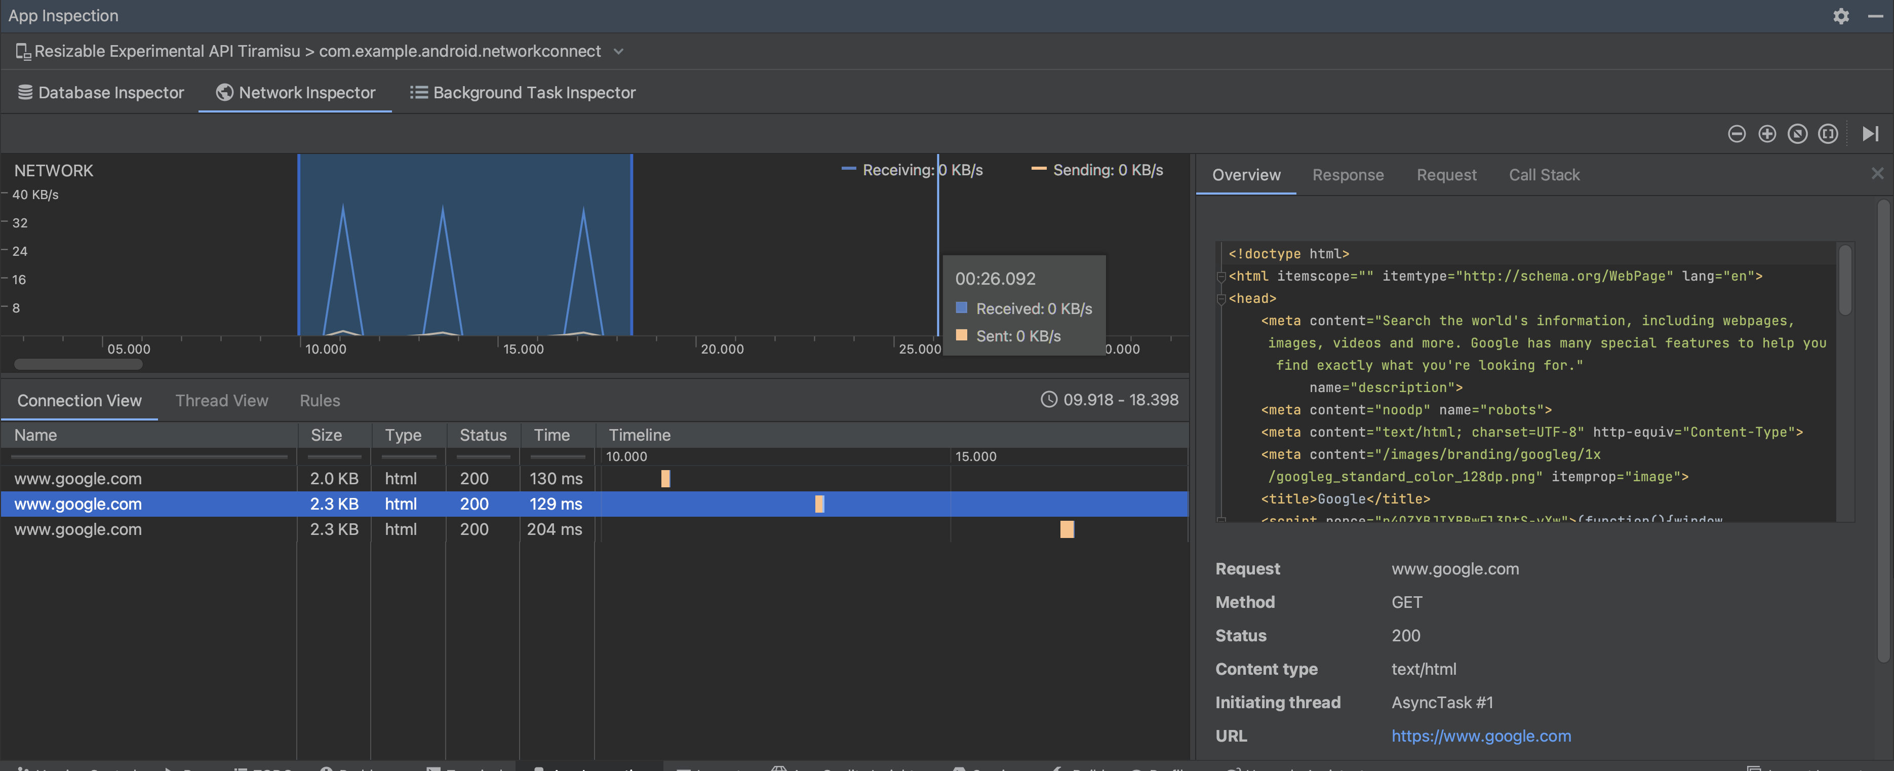
Task: Switch to Thread View tab
Action: coord(221,401)
